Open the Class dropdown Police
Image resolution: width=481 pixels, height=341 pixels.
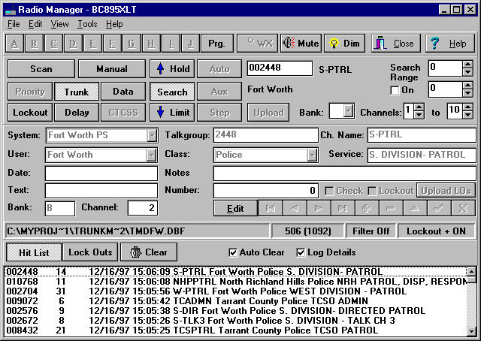point(312,155)
